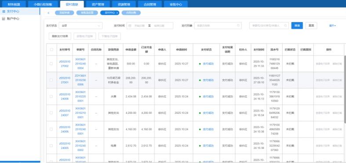Screen dimensions: 346x163
Task: Click 查看电子回单 in row zf20251027002
Action: (x=323, y=64)
